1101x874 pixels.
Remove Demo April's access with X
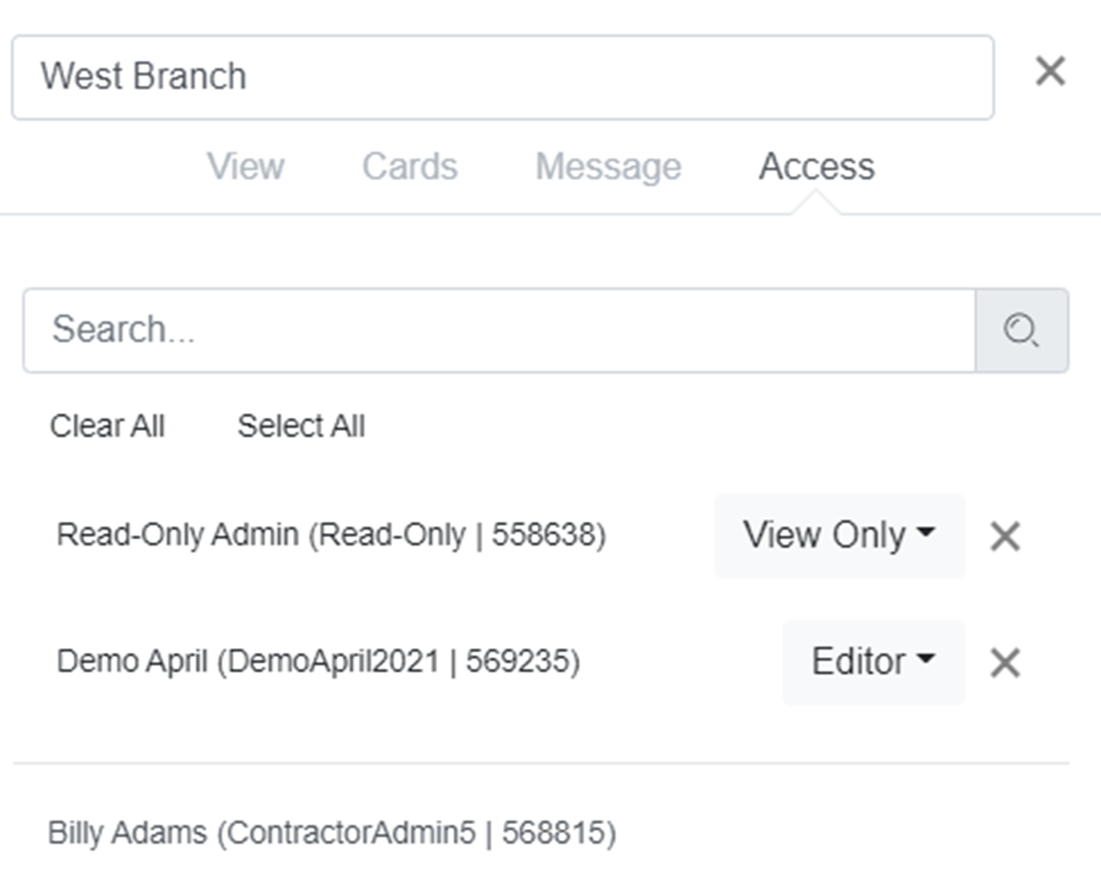1004,663
